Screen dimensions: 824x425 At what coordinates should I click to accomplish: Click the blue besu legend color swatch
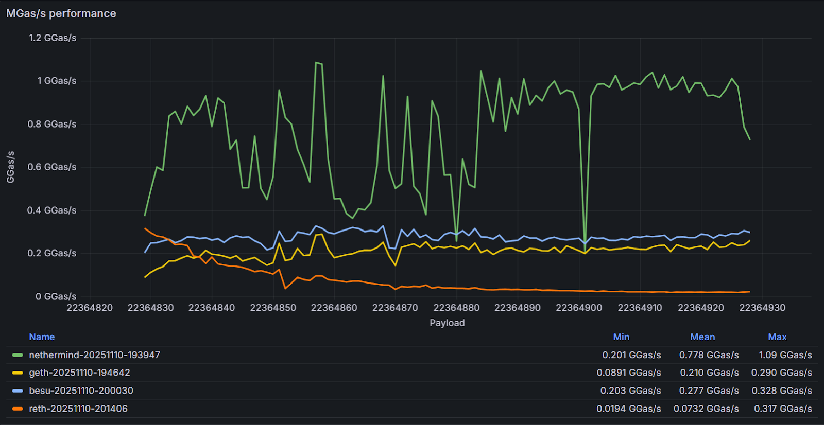(18, 391)
